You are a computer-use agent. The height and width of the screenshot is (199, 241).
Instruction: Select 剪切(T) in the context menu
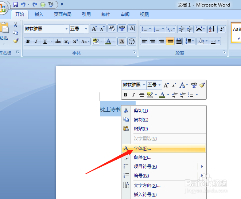164,111
